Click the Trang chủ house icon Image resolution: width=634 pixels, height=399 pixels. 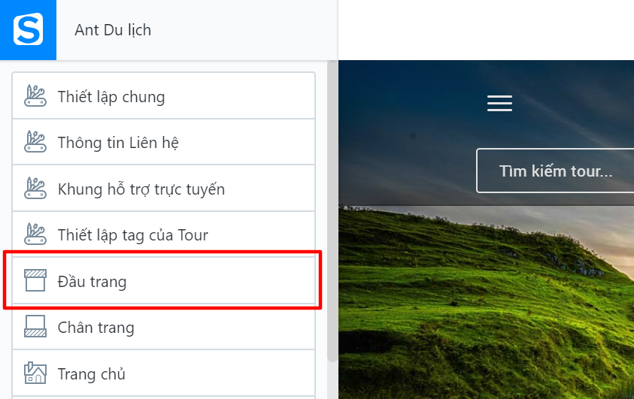[35, 373]
